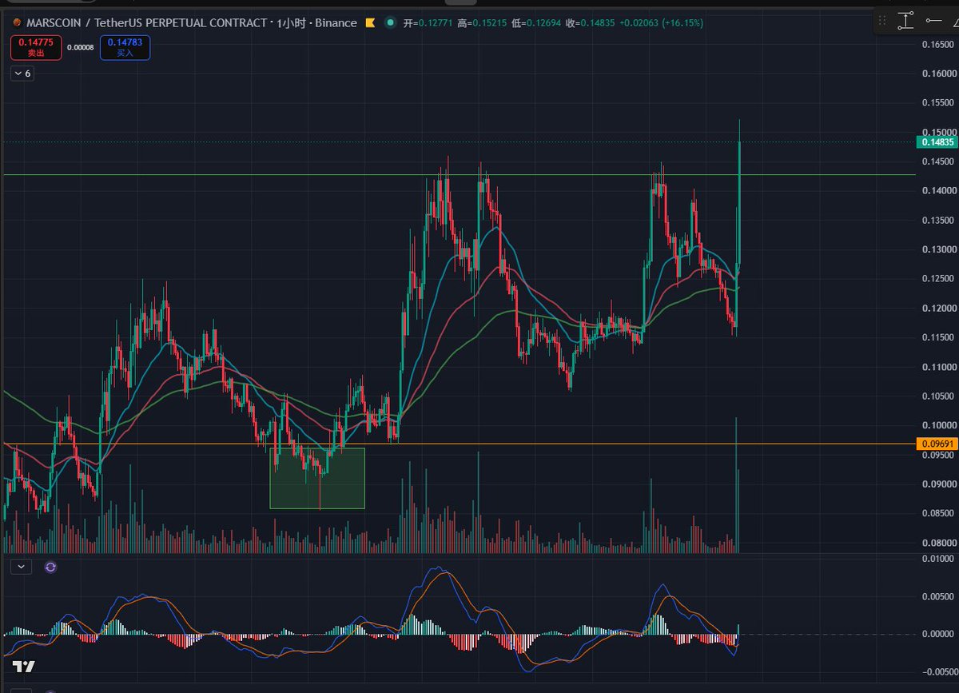Click the blue 0.14783 buy button
959x693 pixels.
point(125,47)
